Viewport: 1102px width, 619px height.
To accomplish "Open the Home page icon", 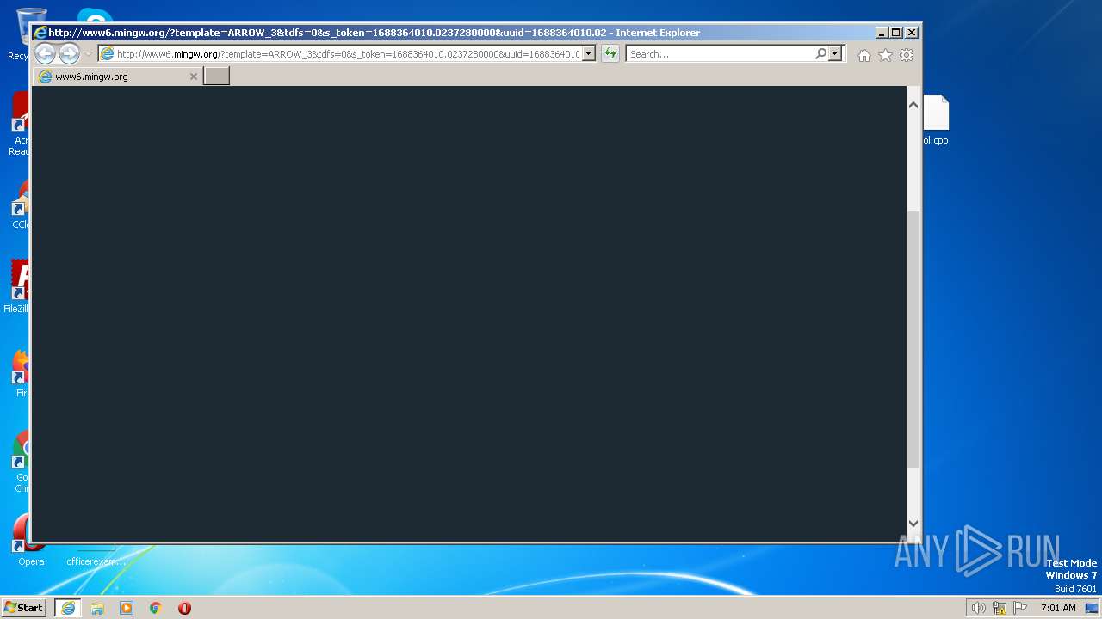I will click(864, 55).
